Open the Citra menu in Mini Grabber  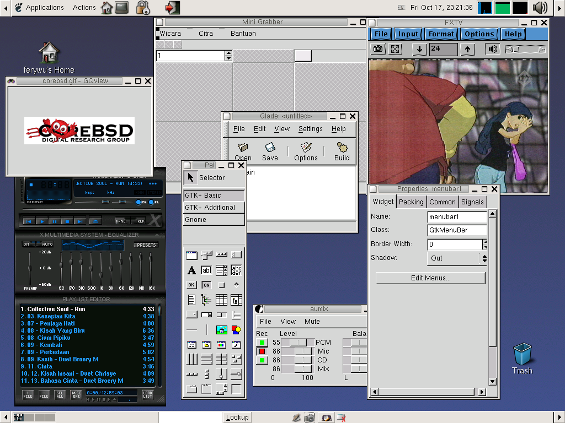(206, 34)
